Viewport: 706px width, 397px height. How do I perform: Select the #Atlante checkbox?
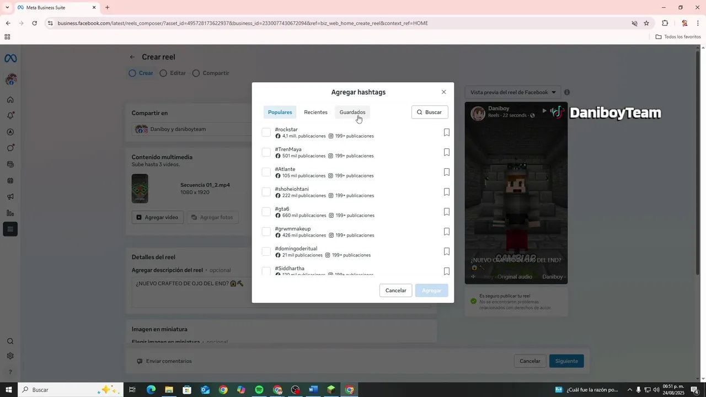(266, 172)
